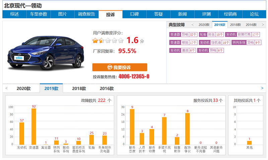Image resolution: width=268 pixels, height=160 pixels.
Task: Click the 前后桥及悬挂系统 bar showing 10
Action: click(x=78, y=143)
